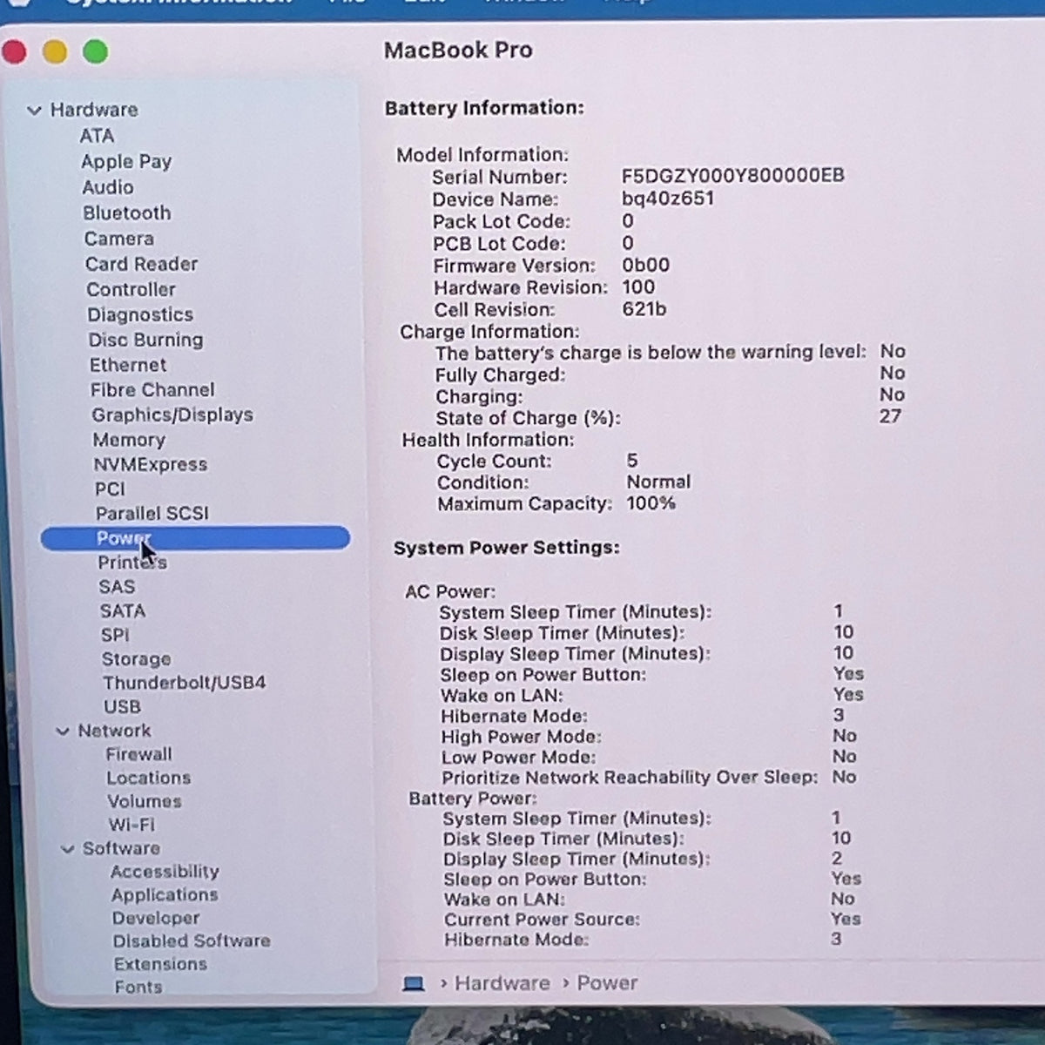
Task: Select ATA in the sidebar
Action: click(97, 136)
